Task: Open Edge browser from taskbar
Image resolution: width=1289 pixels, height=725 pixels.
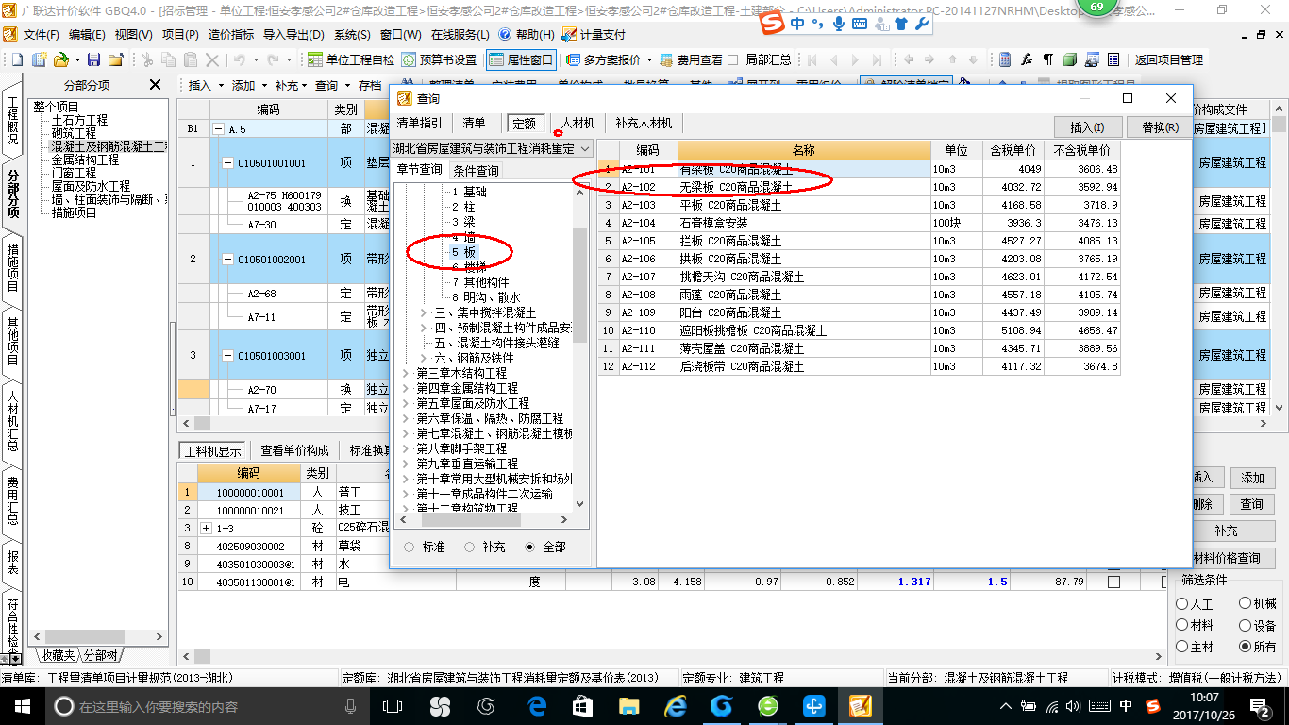Action: (538, 705)
